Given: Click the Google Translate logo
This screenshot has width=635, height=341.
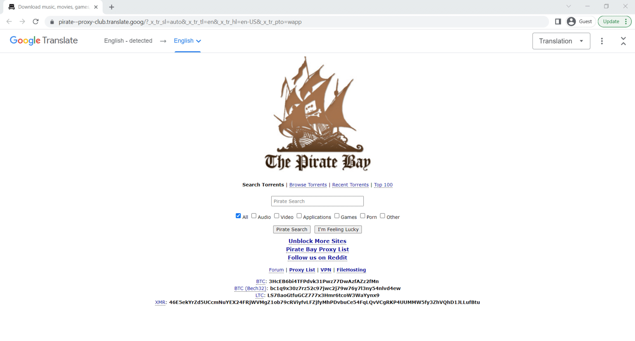Looking at the screenshot, I should click(44, 41).
